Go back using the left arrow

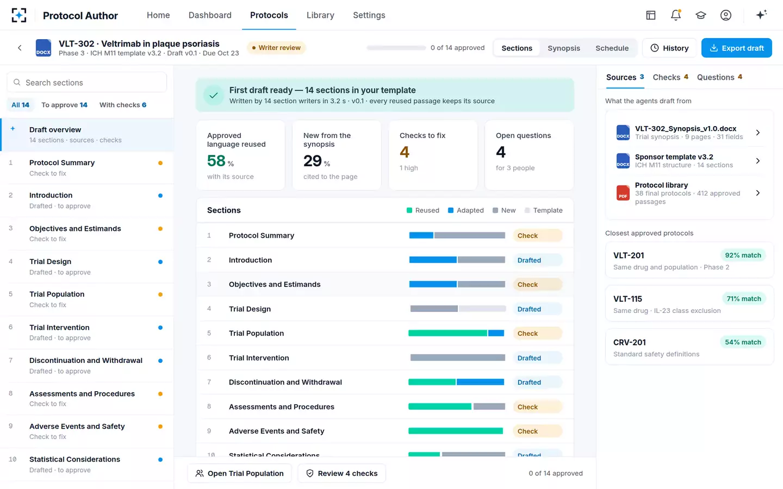tap(20, 48)
